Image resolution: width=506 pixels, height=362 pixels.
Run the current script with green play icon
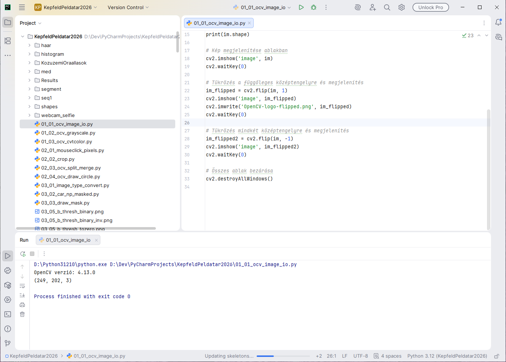click(x=301, y=7)
